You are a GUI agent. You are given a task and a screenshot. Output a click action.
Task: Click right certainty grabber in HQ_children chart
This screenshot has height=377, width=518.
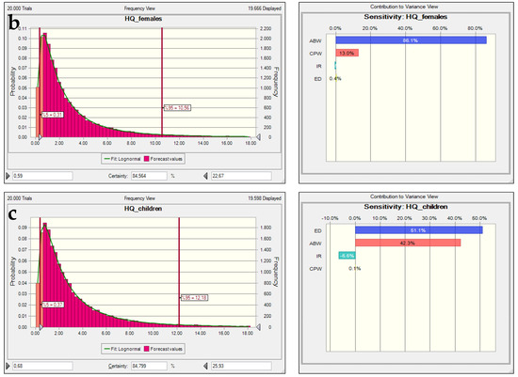coord(259,327)
